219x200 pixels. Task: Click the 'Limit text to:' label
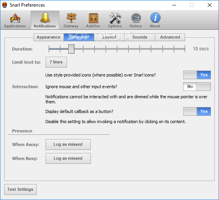click(26, 62)
